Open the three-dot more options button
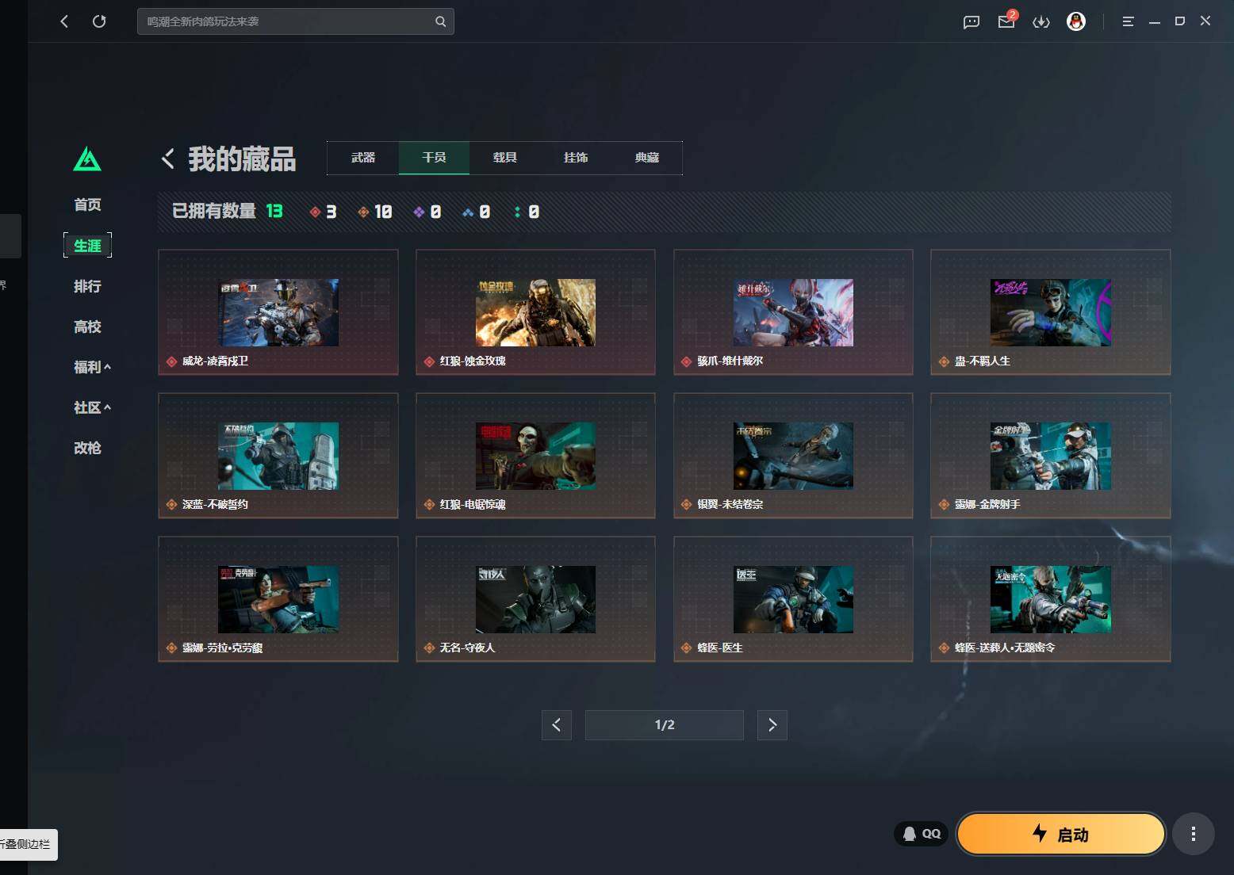 pos(1194,834)
